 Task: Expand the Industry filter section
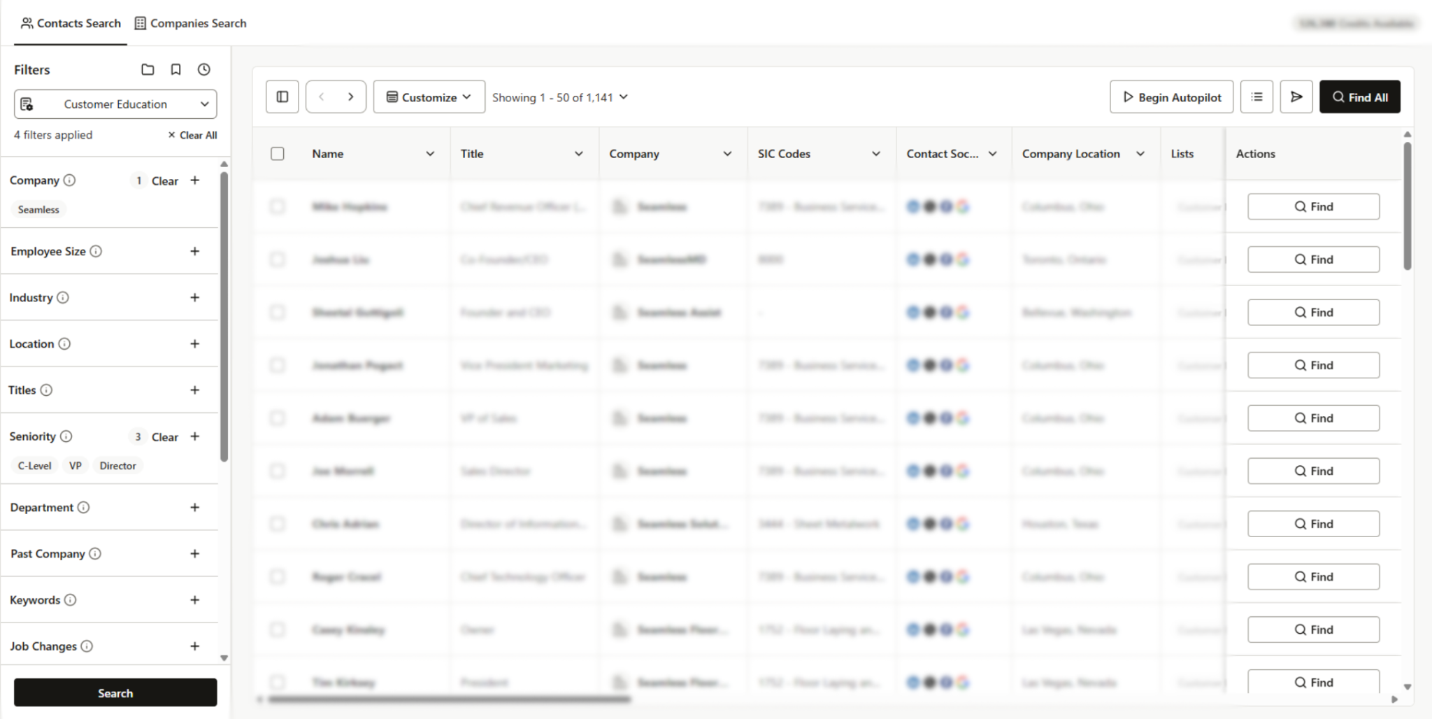tap(195, 297)
